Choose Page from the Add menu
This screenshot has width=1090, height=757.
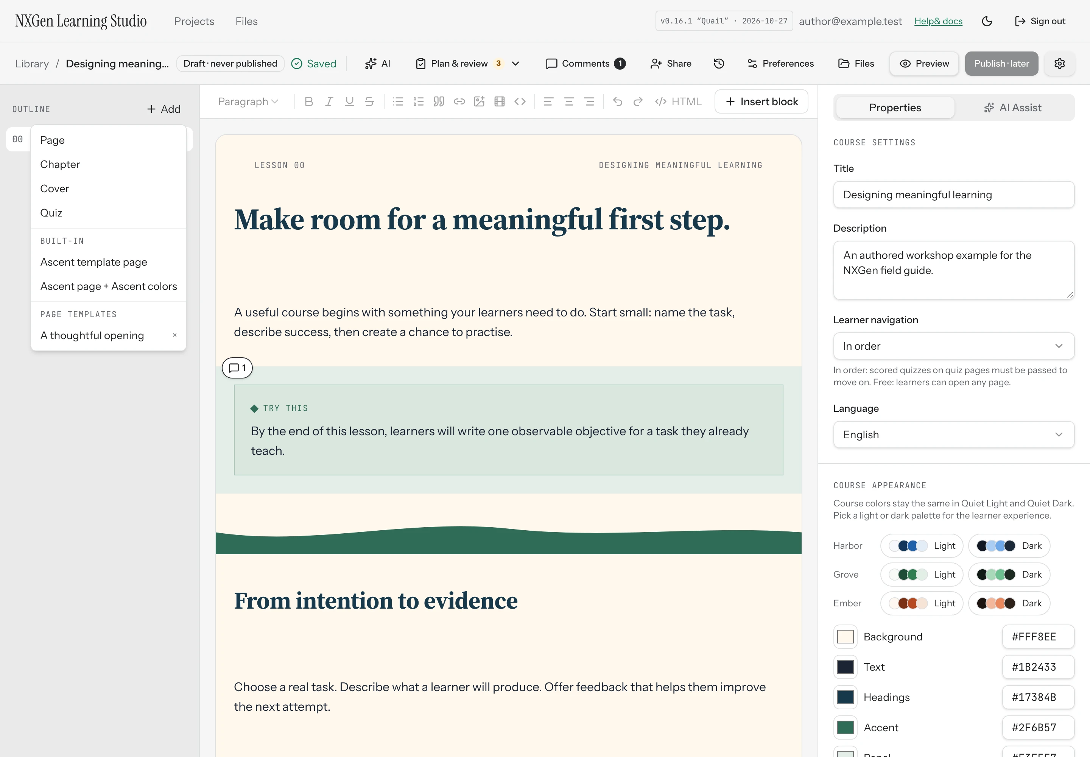pos(108,140)
